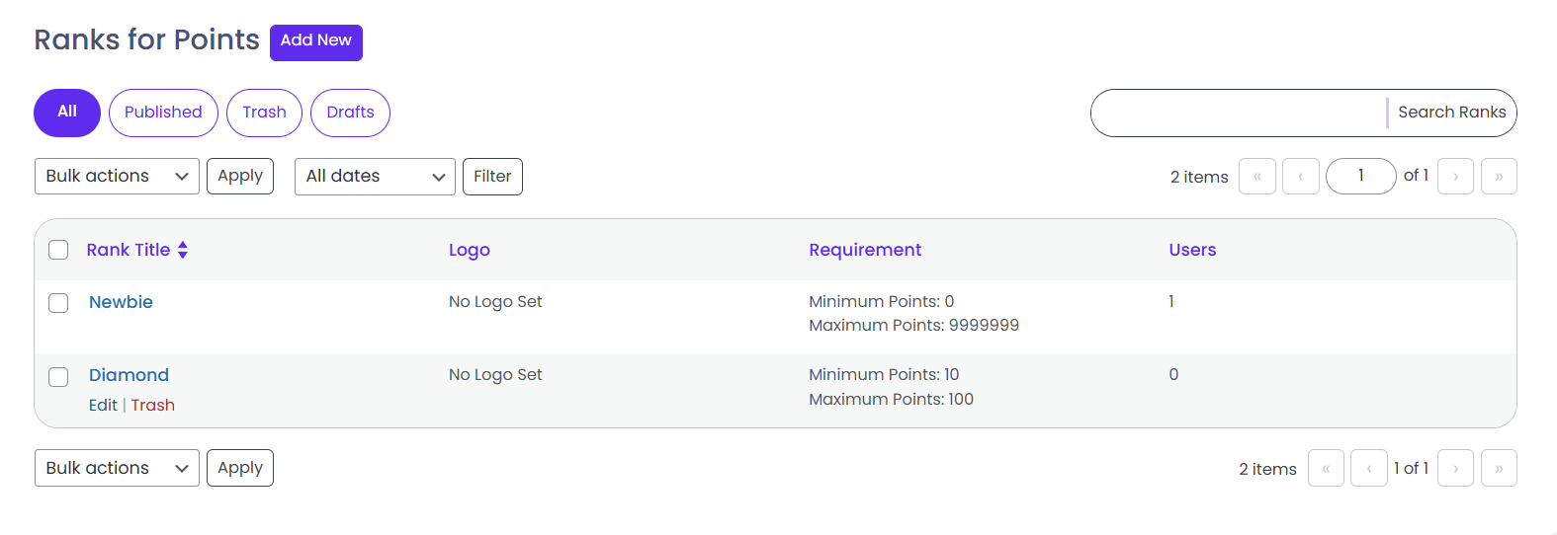Show the Drafts filter tab
Image resolution: width=1557 pixels, height=535 pixels.
[x=350, y=113]
